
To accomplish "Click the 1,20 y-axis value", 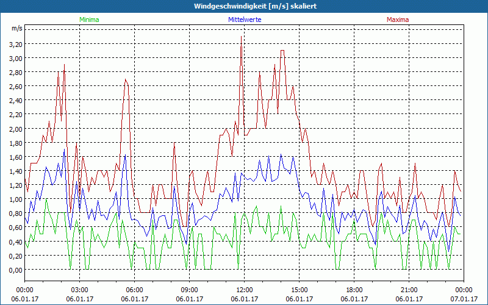I will coord(16,185).
